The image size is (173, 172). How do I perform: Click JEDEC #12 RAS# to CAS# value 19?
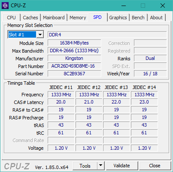89,110
